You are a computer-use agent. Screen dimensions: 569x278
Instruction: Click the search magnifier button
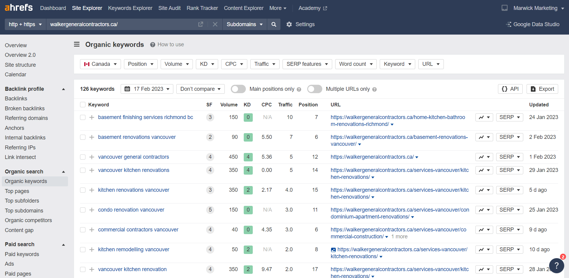point(274,24)
